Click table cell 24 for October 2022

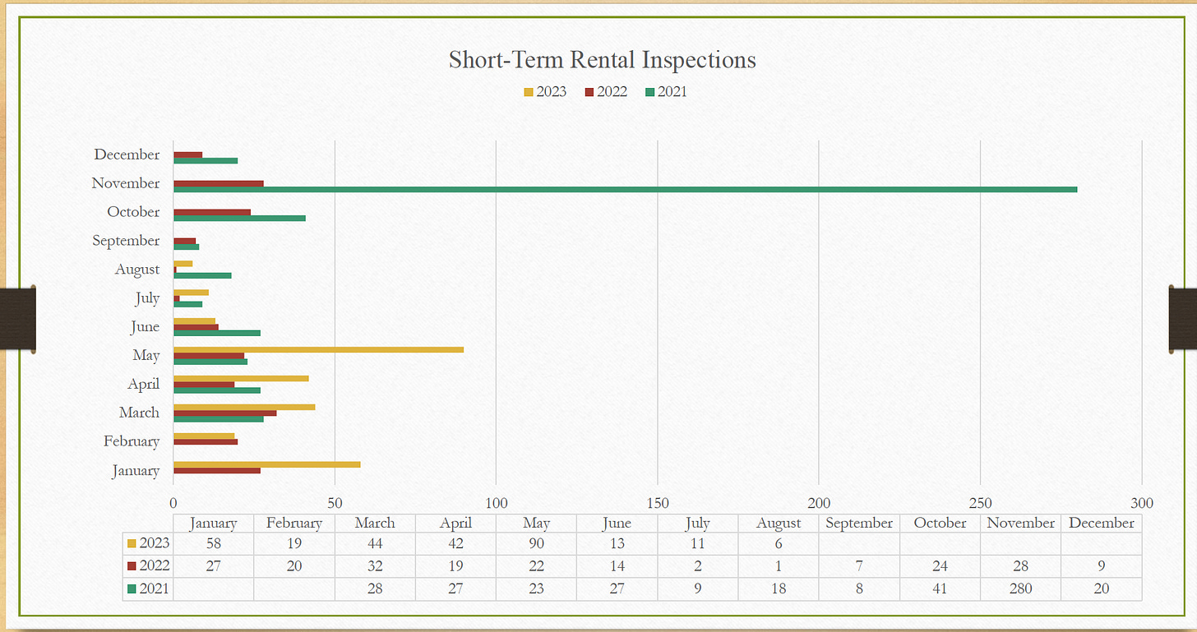click(x=940, y=566)
